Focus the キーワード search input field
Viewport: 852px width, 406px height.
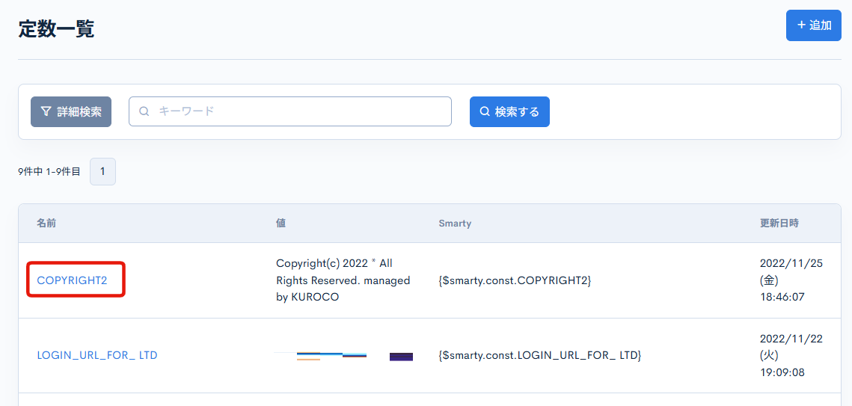point(299,111)
